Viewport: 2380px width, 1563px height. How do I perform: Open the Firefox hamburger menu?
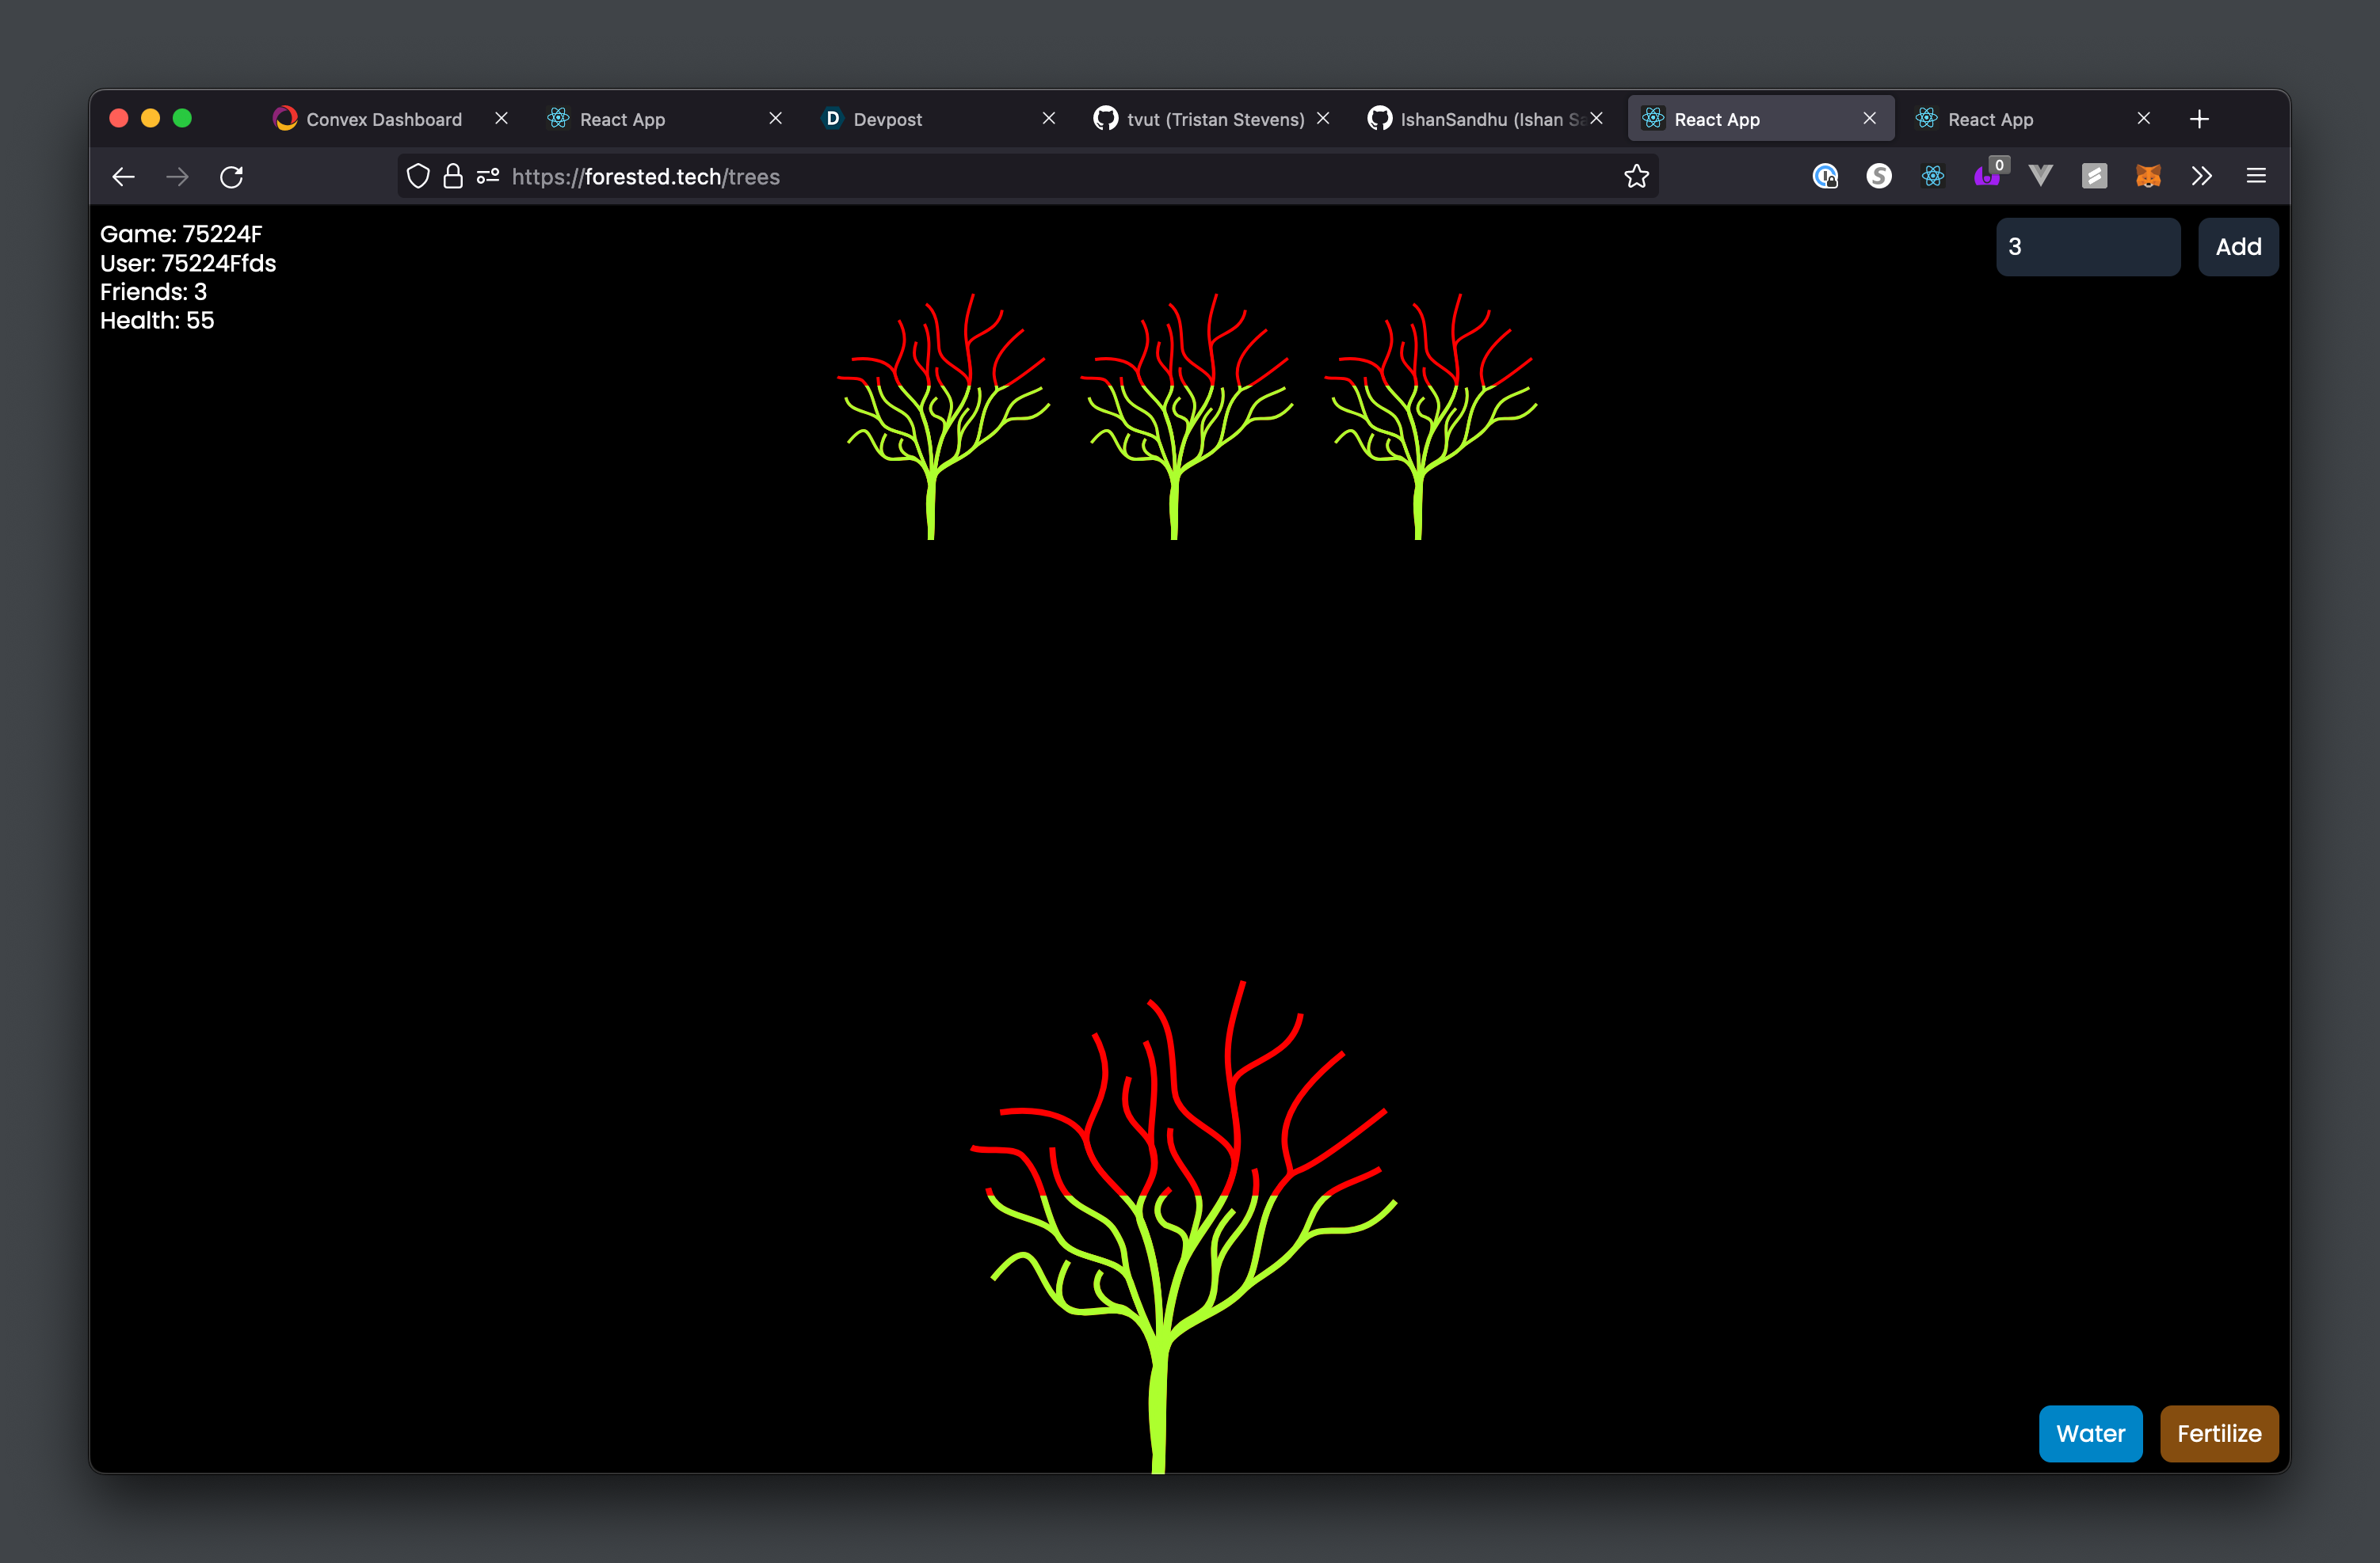pyautogui.click(x=2256, y=176)
